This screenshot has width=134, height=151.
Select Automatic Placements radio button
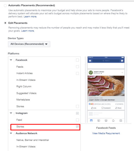5,5
